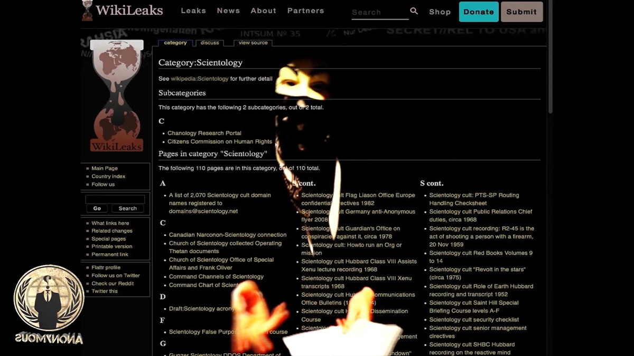Open Citizens Commission on Human Rights subcategory

coord(220,141)
